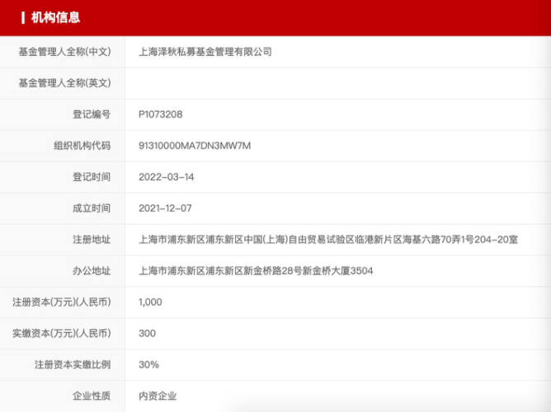Click the registered capital value 1,000
551x412 pixels.
(x=150, y=302)
